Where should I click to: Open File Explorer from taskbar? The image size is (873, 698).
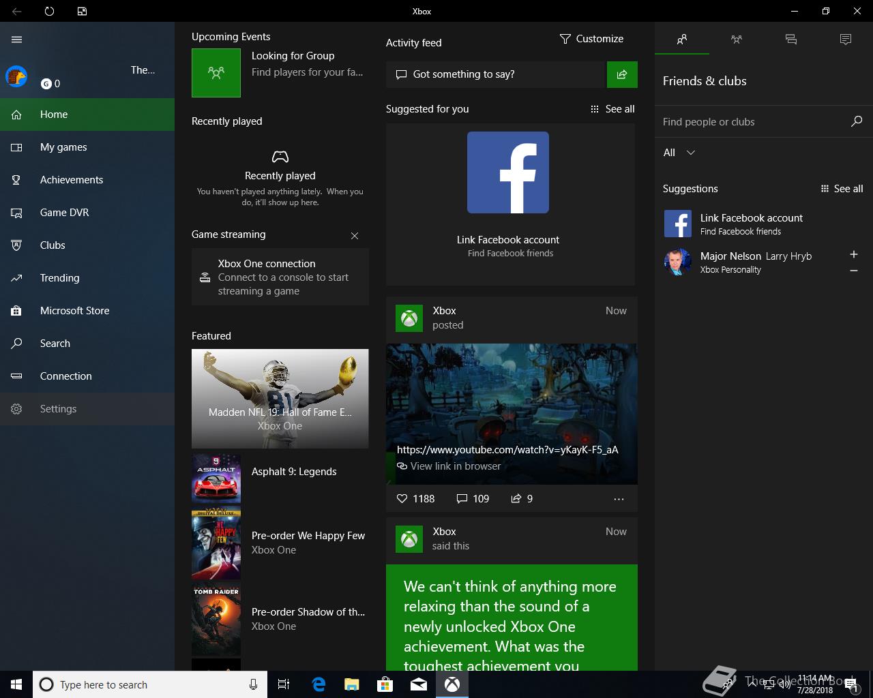pyautogui.click(x=351, y=684)
